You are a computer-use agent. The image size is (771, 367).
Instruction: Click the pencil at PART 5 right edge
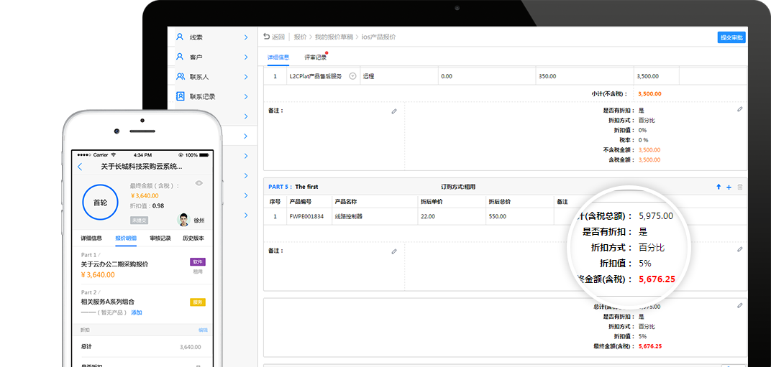click(739, 250)
